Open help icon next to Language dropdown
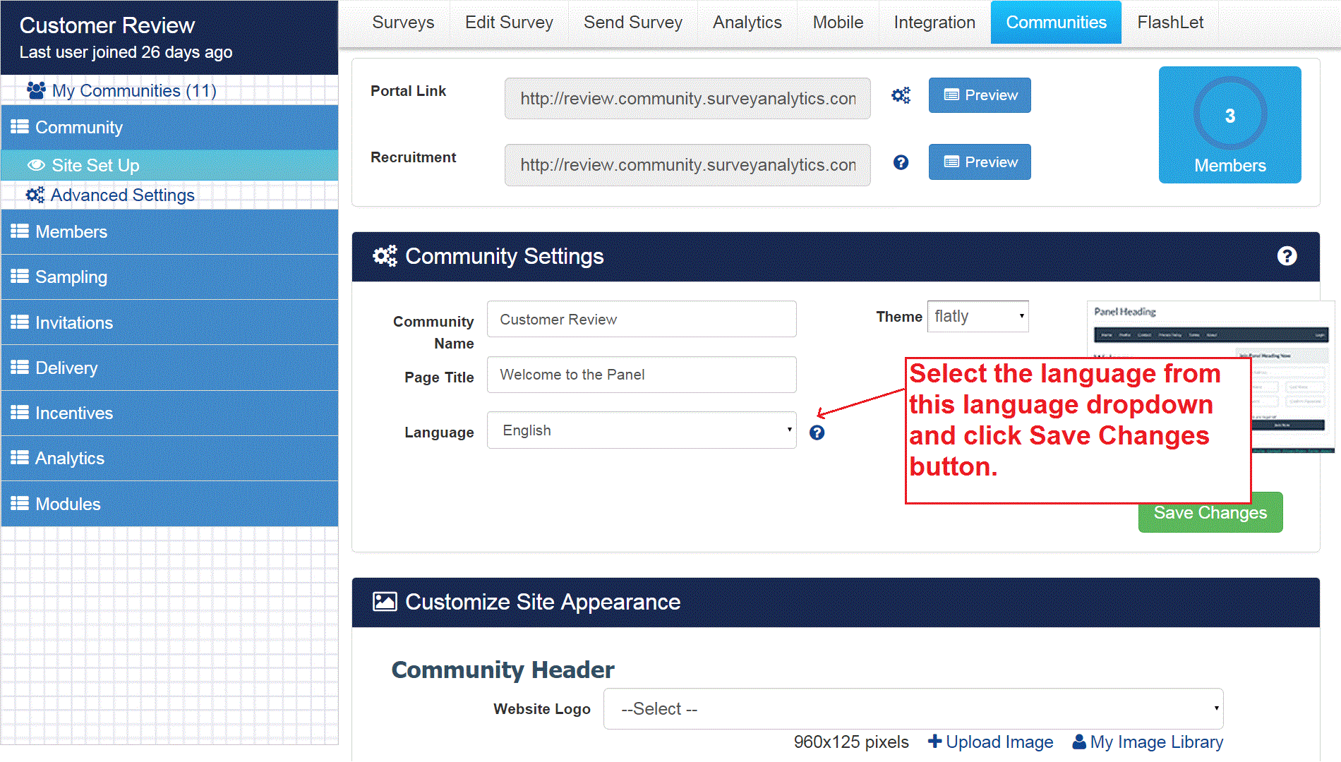This screenshot has height=762, width=1341. (x=817, y=432)
